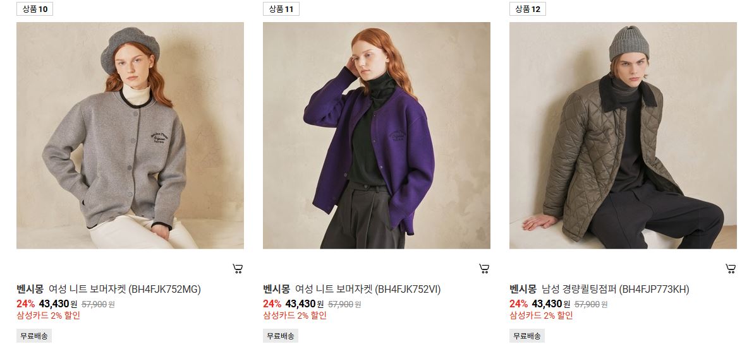Click the 상품 12 label badge
Image resolution: width=742 pixels, height=354 pixels.
point(528,9)
